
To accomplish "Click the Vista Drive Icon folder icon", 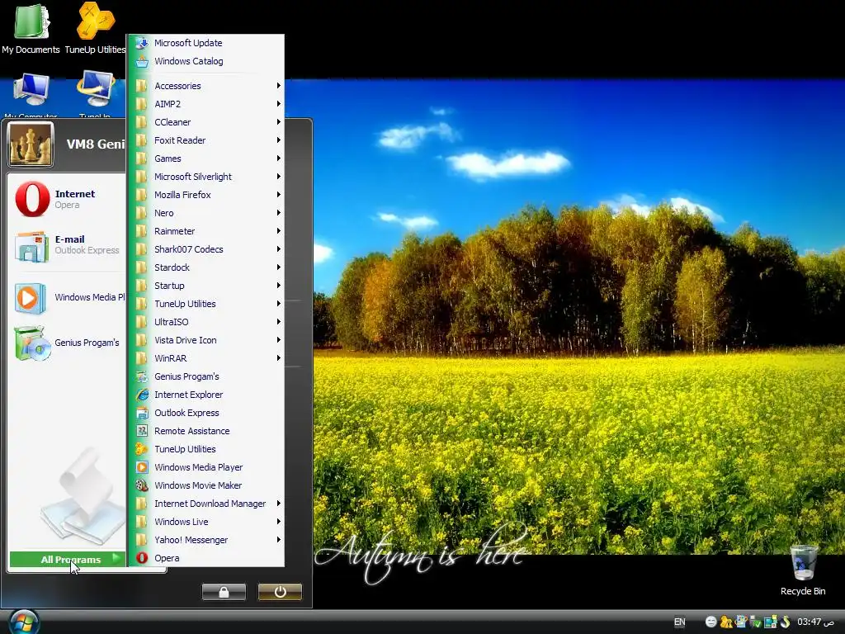I will point(142,340).
